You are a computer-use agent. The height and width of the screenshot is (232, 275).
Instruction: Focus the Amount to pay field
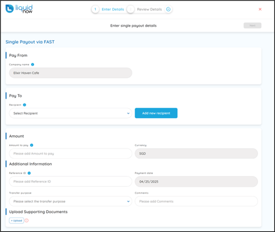(x=71, y=153)
